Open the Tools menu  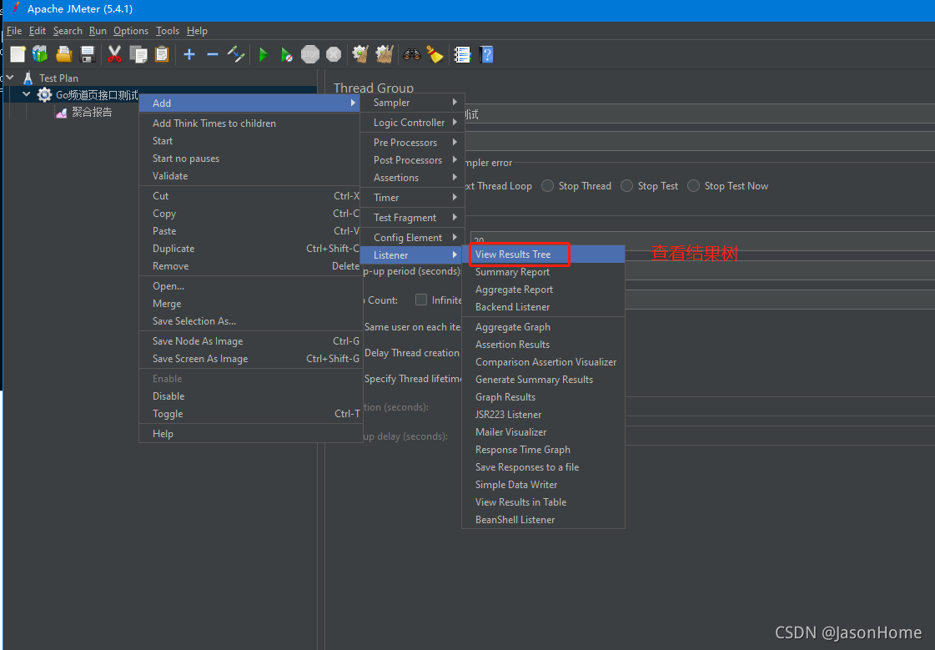(x=168, y=31)
